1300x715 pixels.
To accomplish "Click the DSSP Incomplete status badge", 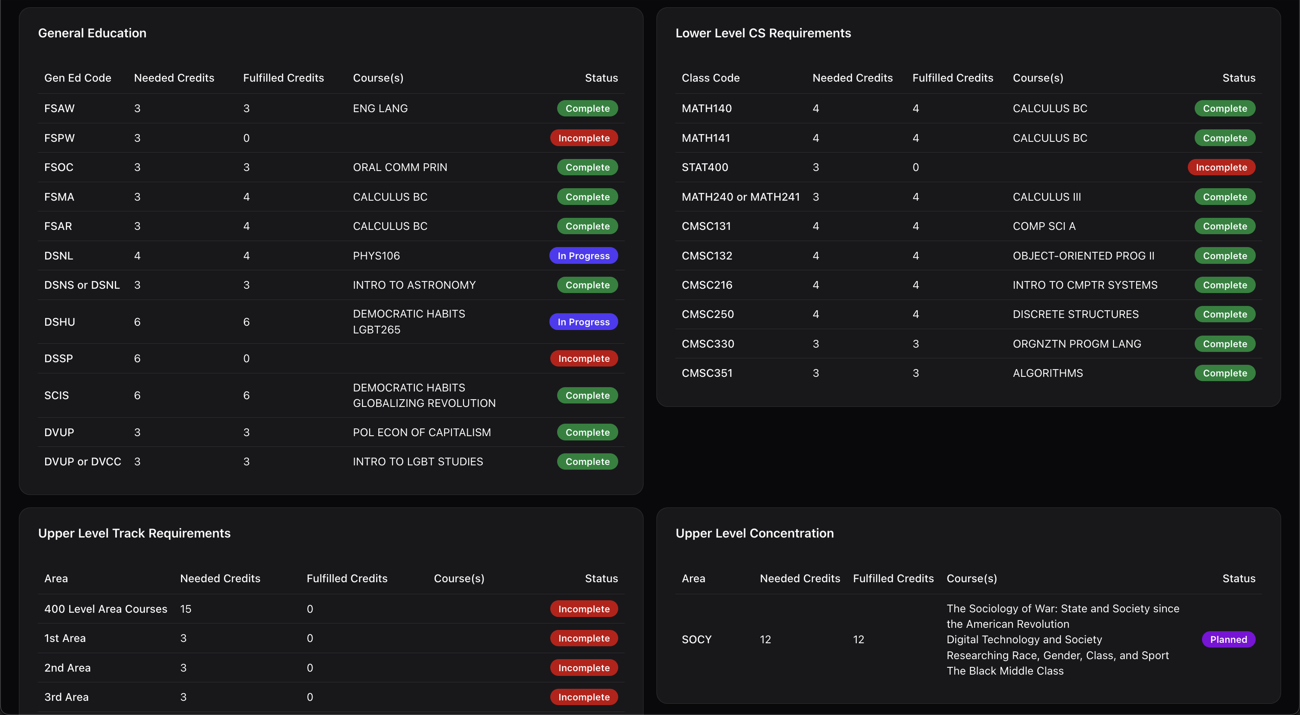I will (x=583, y=358).
